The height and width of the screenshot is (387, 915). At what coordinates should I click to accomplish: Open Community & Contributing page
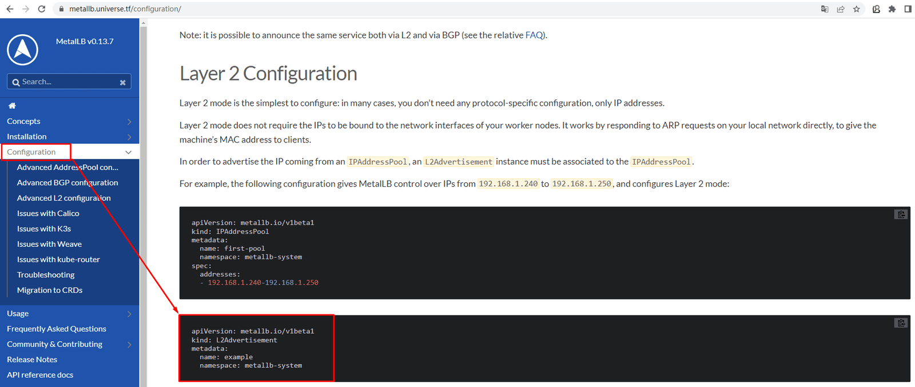pos(54,344)
